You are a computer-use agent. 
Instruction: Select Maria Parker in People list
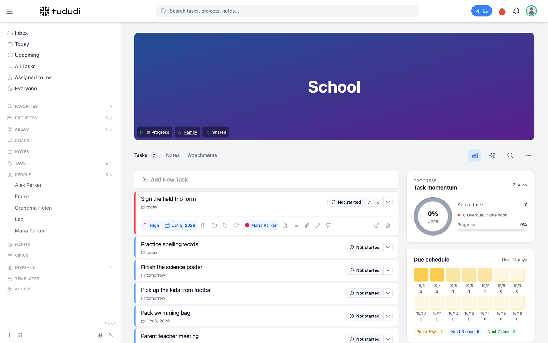click(30, 231)
